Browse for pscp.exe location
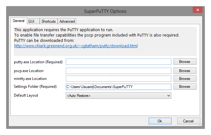 [x=185, y=71]
